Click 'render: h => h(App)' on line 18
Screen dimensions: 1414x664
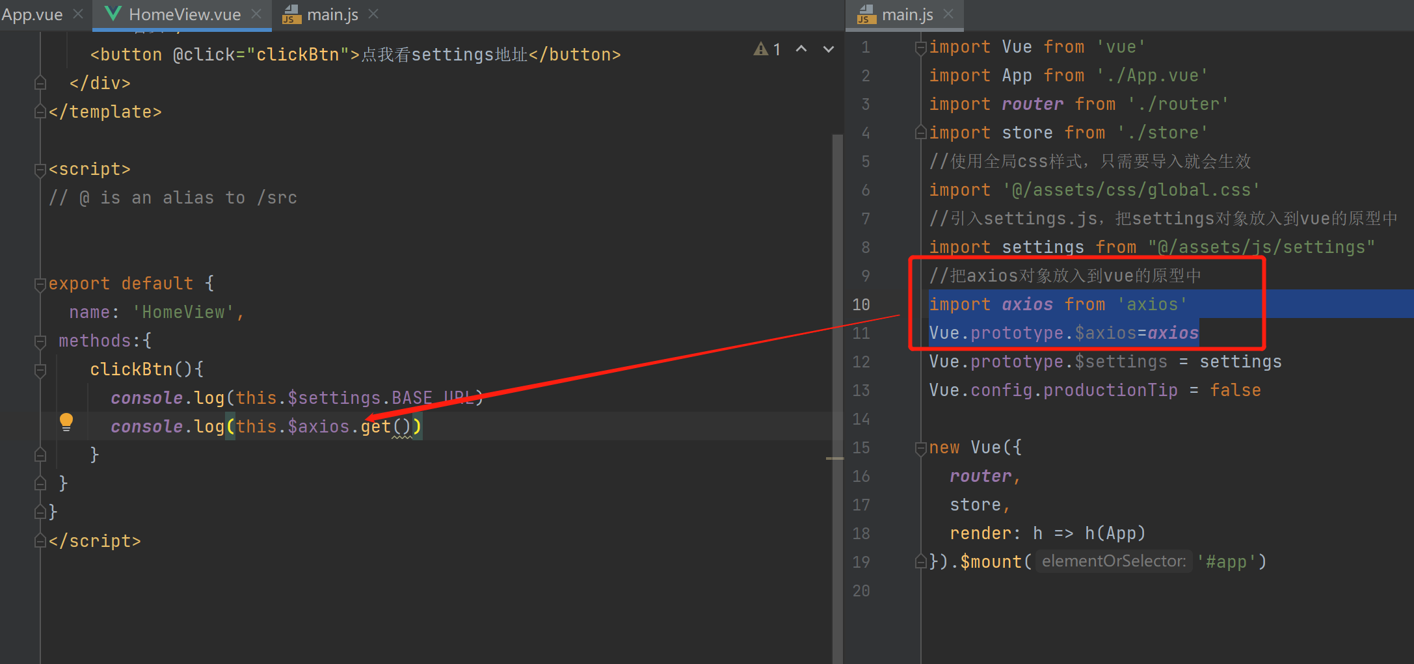1047,533
